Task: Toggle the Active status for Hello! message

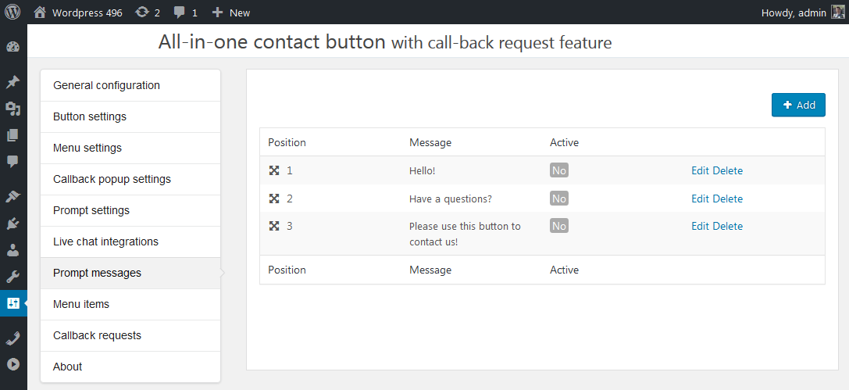Action: point(559,170)
